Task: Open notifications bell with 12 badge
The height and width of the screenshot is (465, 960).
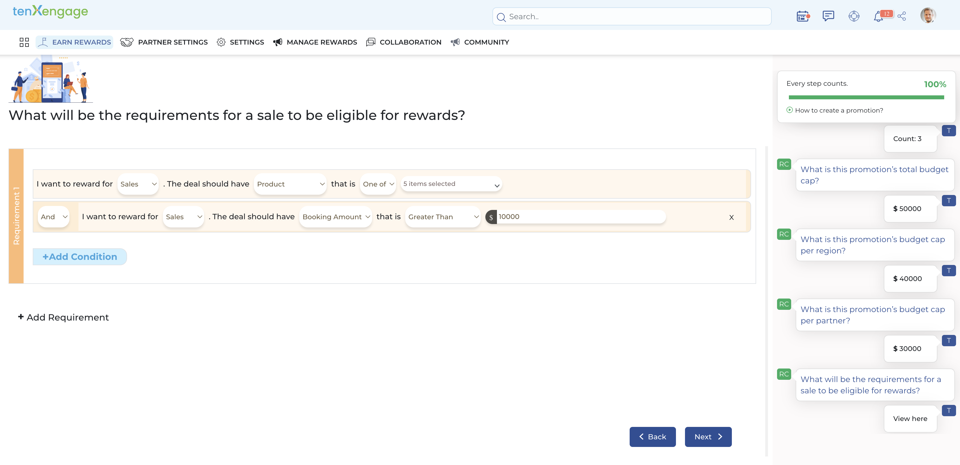Action: pos(879,16)
